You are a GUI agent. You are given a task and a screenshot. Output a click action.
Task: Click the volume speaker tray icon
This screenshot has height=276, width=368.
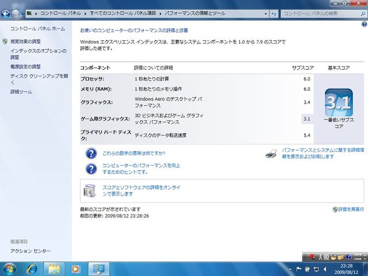325,269
